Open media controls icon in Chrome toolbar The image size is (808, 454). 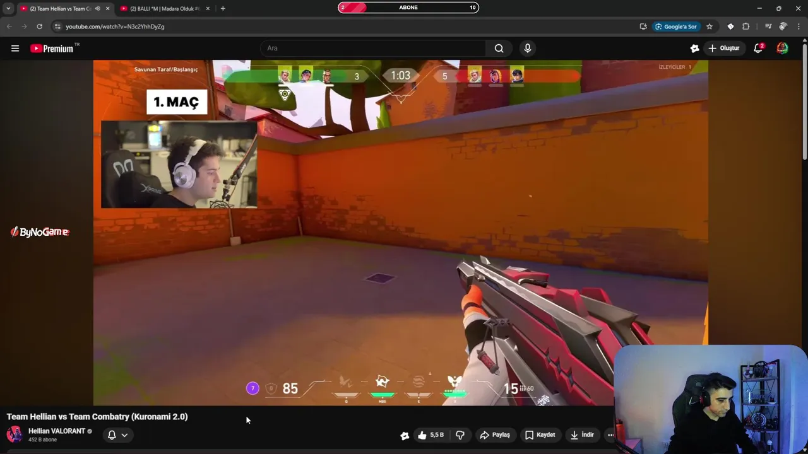768,26
